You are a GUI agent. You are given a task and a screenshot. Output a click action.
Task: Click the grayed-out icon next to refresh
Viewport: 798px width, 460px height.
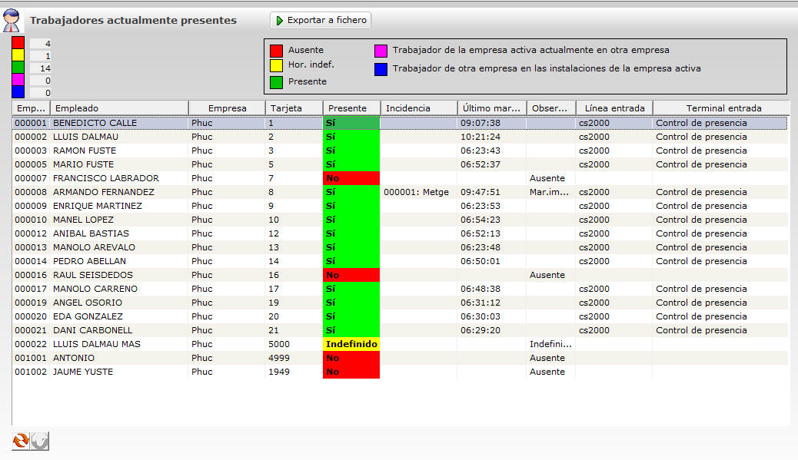40,441
